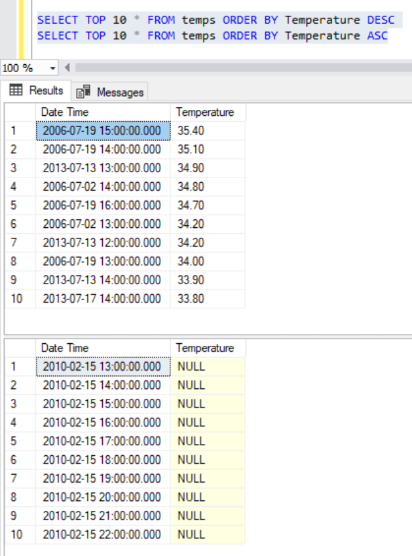412x556 pixels.
Task: Click NULL cell for 2010-02-15 22:00 row
Action: 208,535
